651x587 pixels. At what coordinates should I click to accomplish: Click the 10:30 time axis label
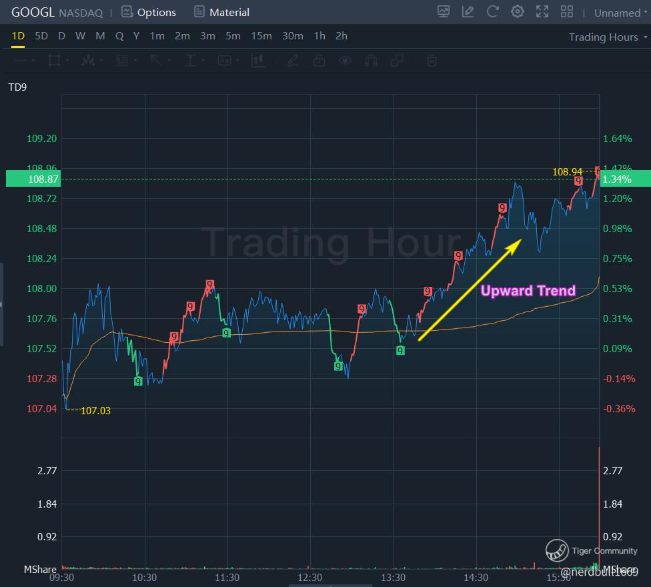click(x=145, y=578)
